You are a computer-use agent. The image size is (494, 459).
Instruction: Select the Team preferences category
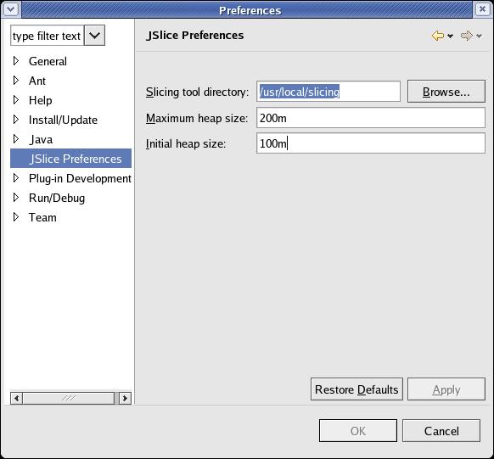42,217
